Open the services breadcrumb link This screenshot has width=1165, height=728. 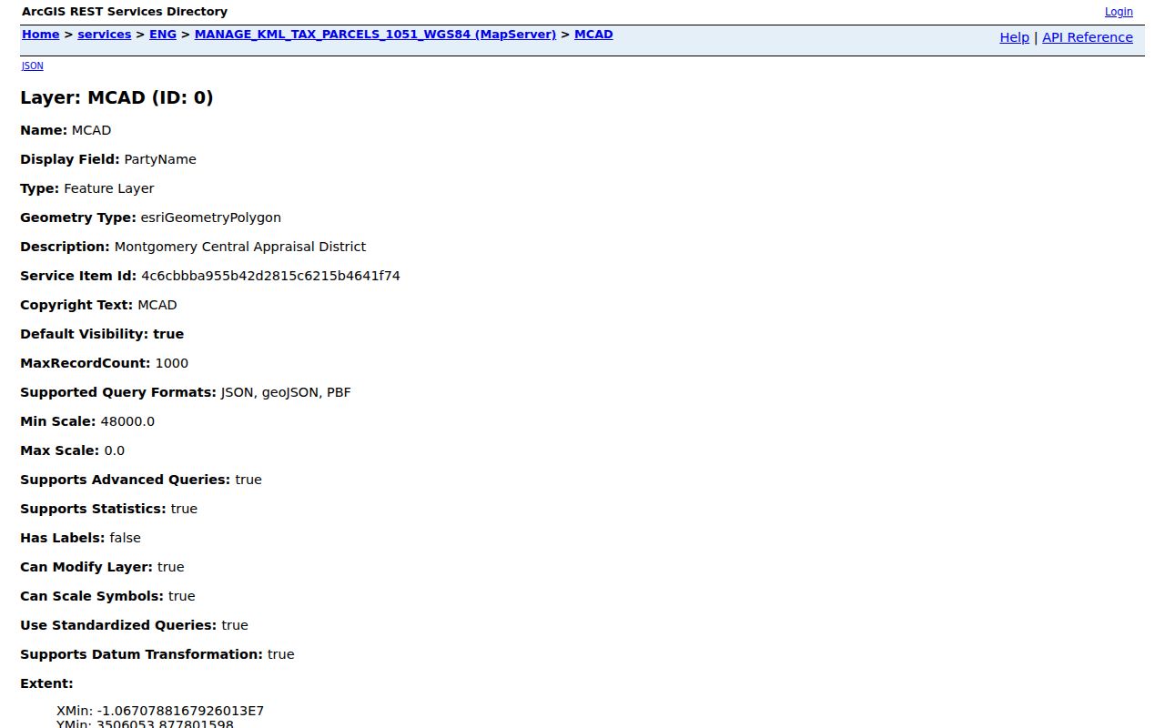coord(105,35)
